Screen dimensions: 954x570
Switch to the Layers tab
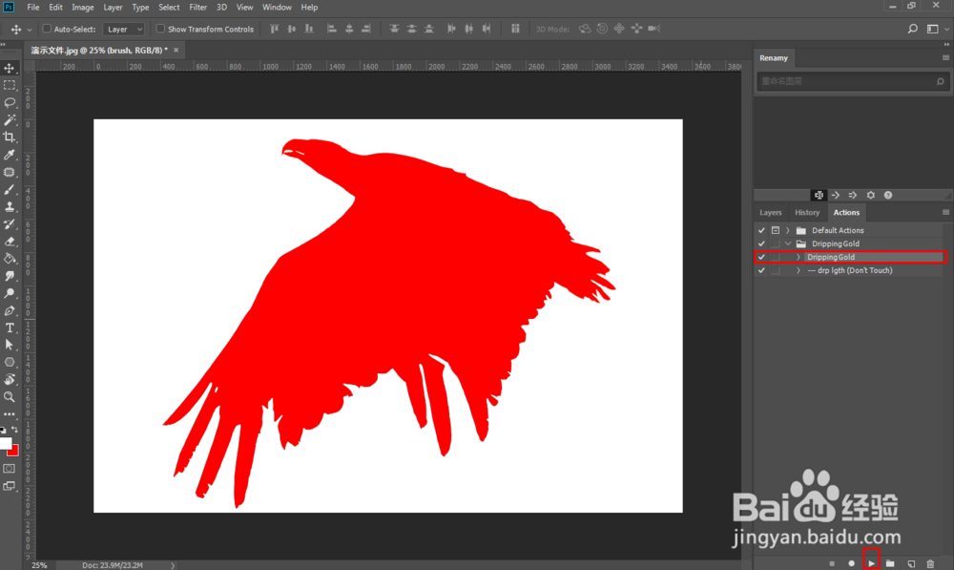coord(770,213)
